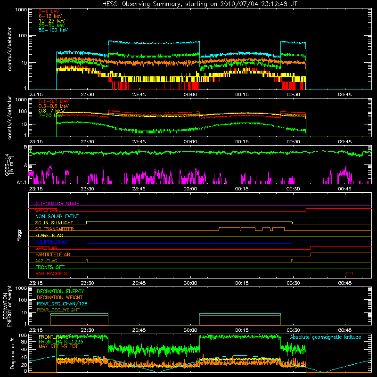Viewport: 377px width, 377px height.
Task: Click the DECIMATION_WEIGHT legend label
Action: (60, 297)
